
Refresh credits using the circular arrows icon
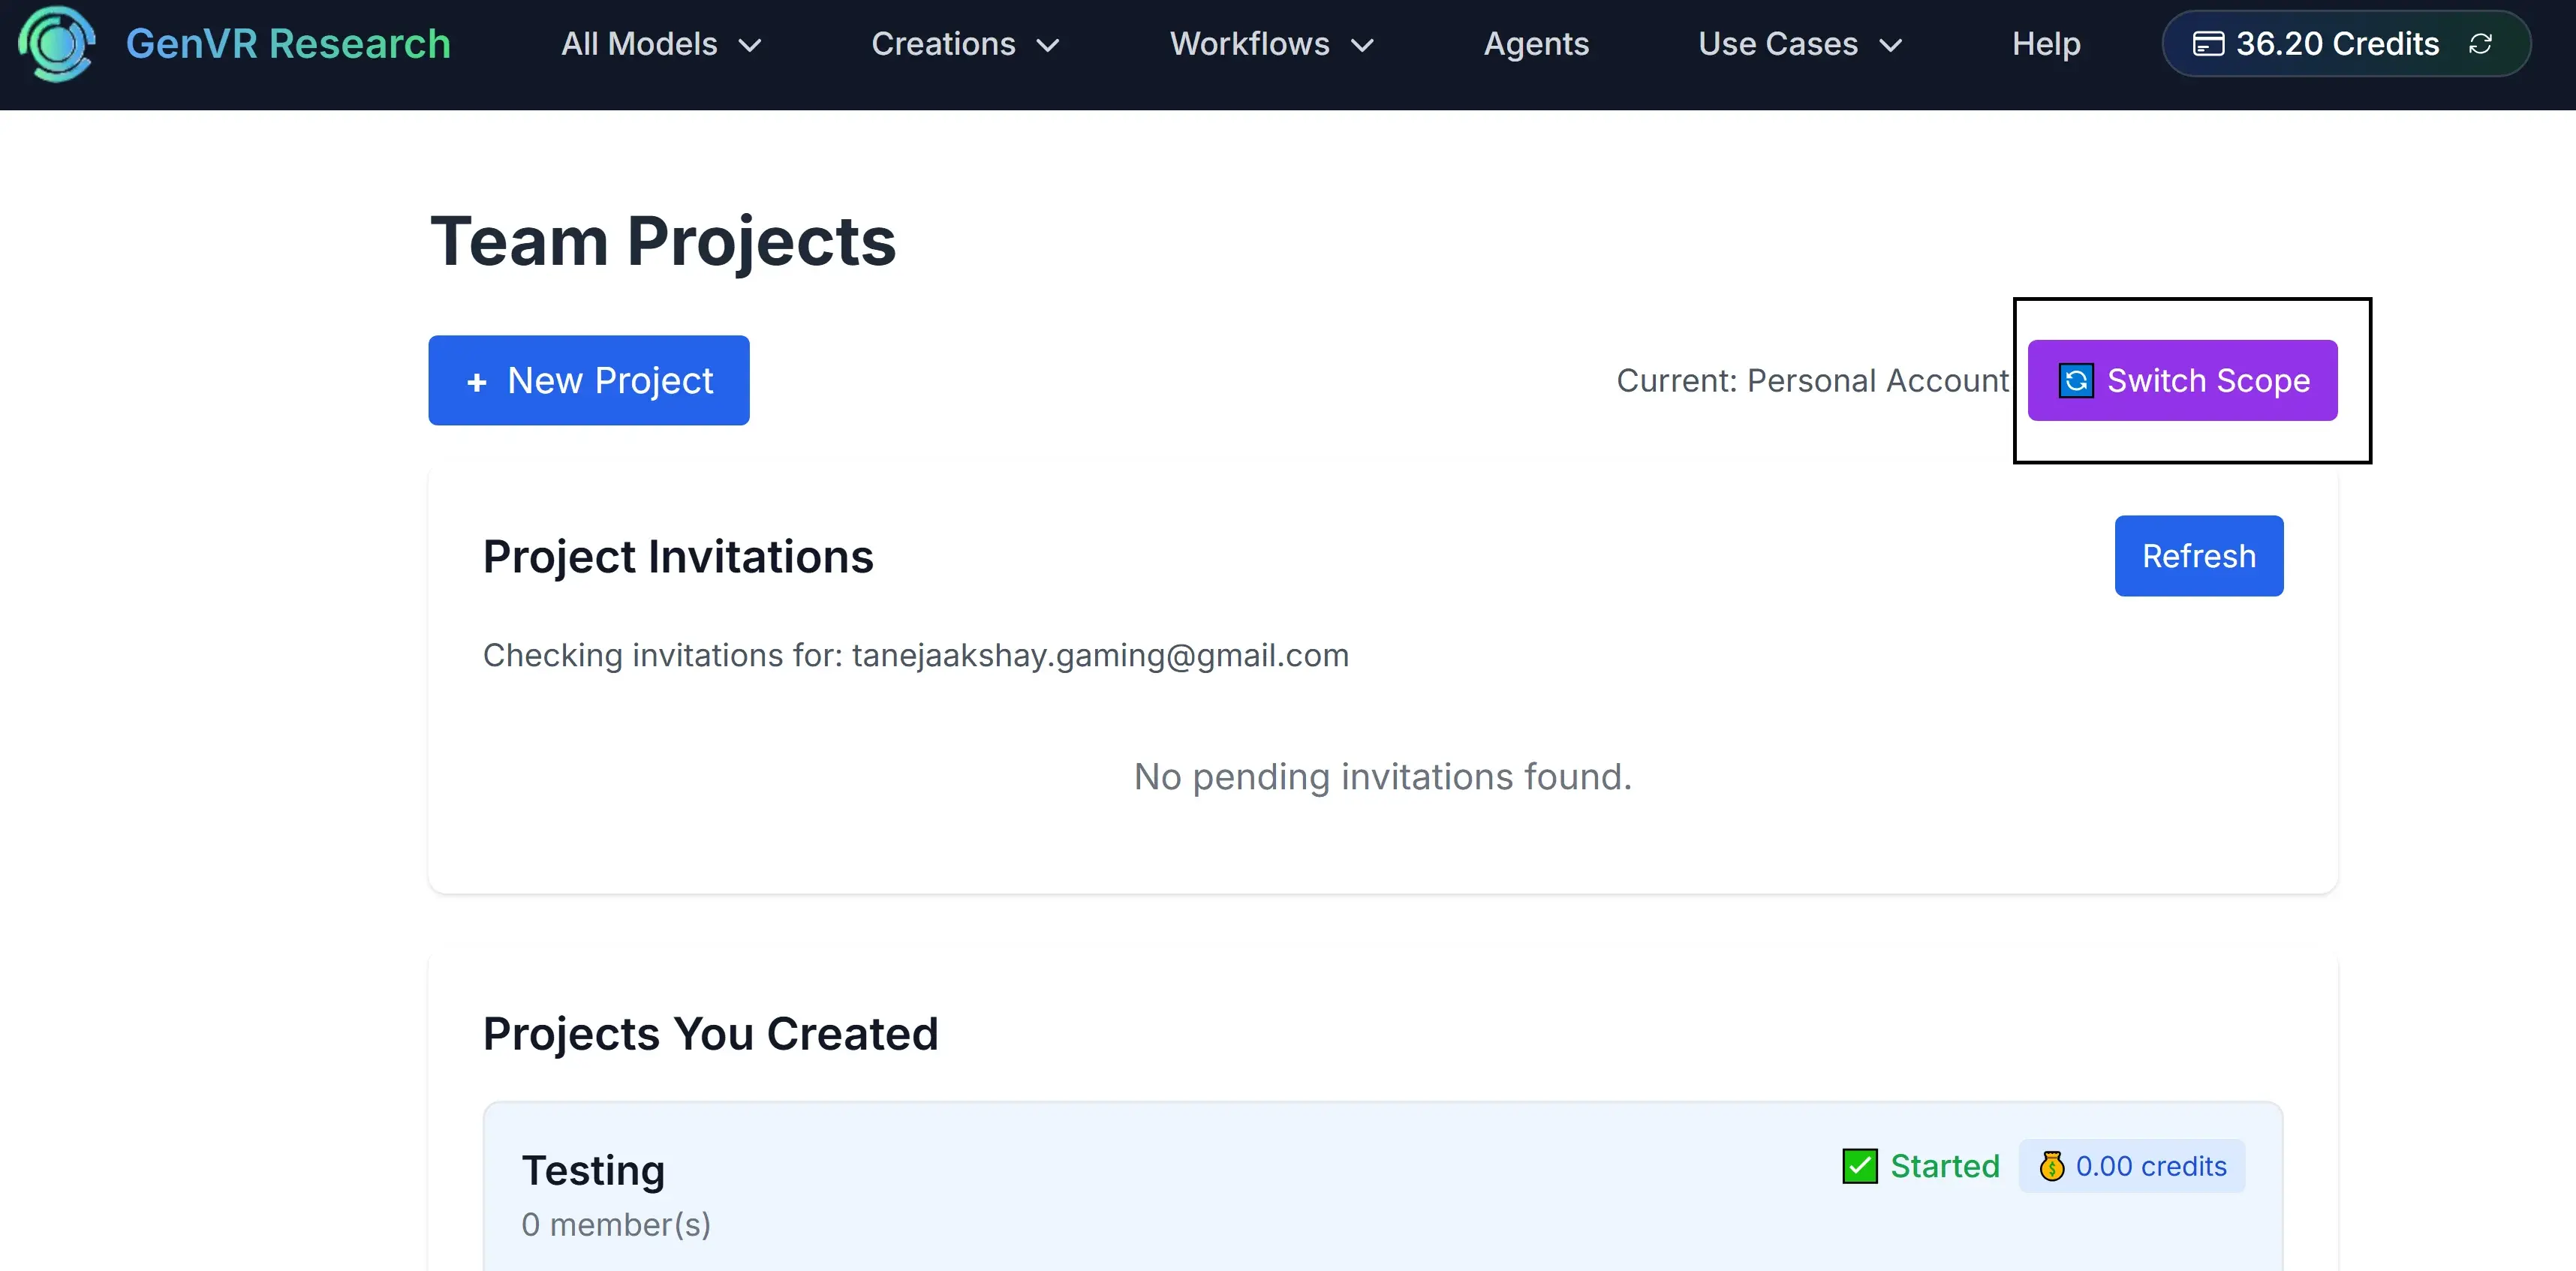pos(2480,44)
